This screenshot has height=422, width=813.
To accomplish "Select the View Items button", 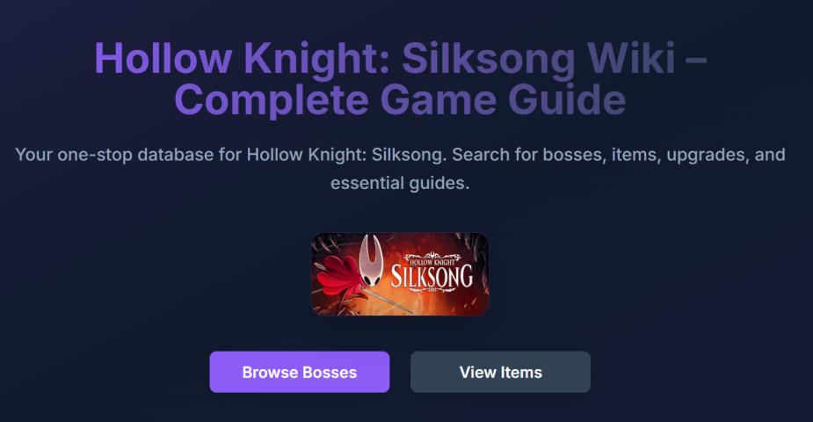I will coord(500,372).
